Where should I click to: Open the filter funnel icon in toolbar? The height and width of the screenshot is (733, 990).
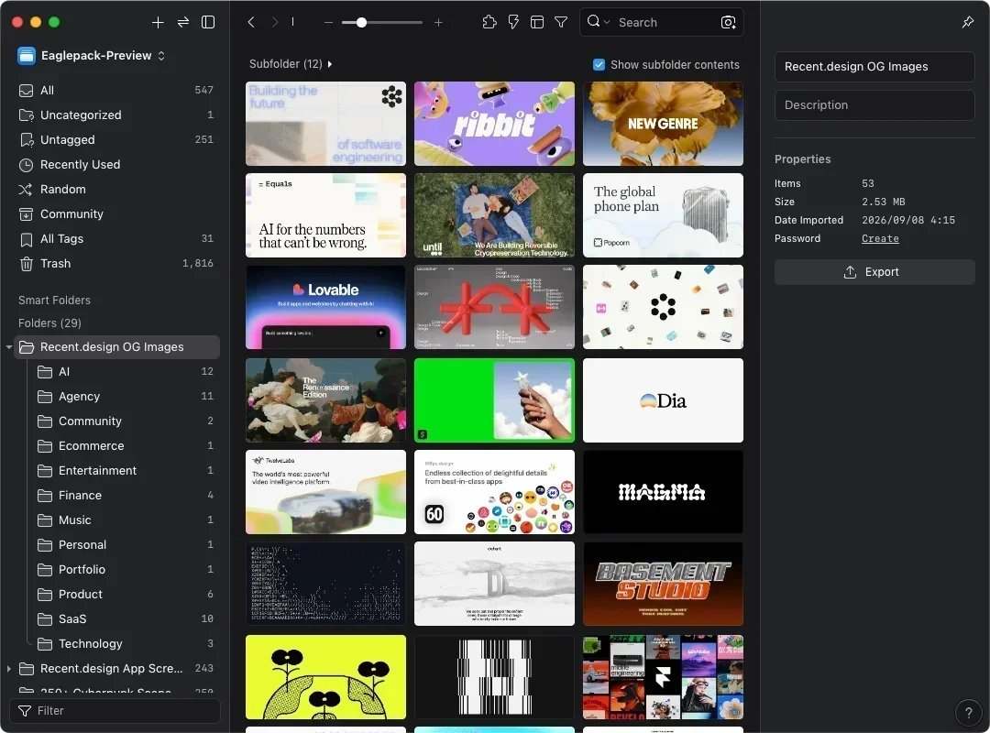coord(561,22)
